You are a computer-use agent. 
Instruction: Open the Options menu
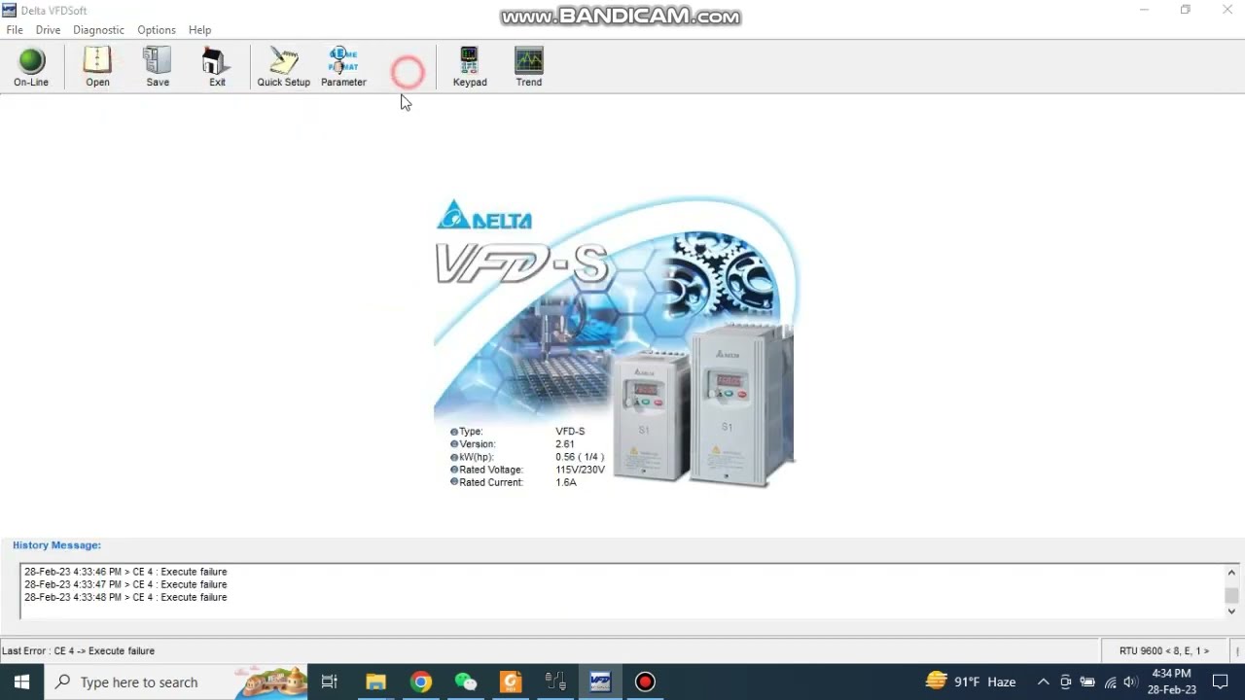[157, 30]
